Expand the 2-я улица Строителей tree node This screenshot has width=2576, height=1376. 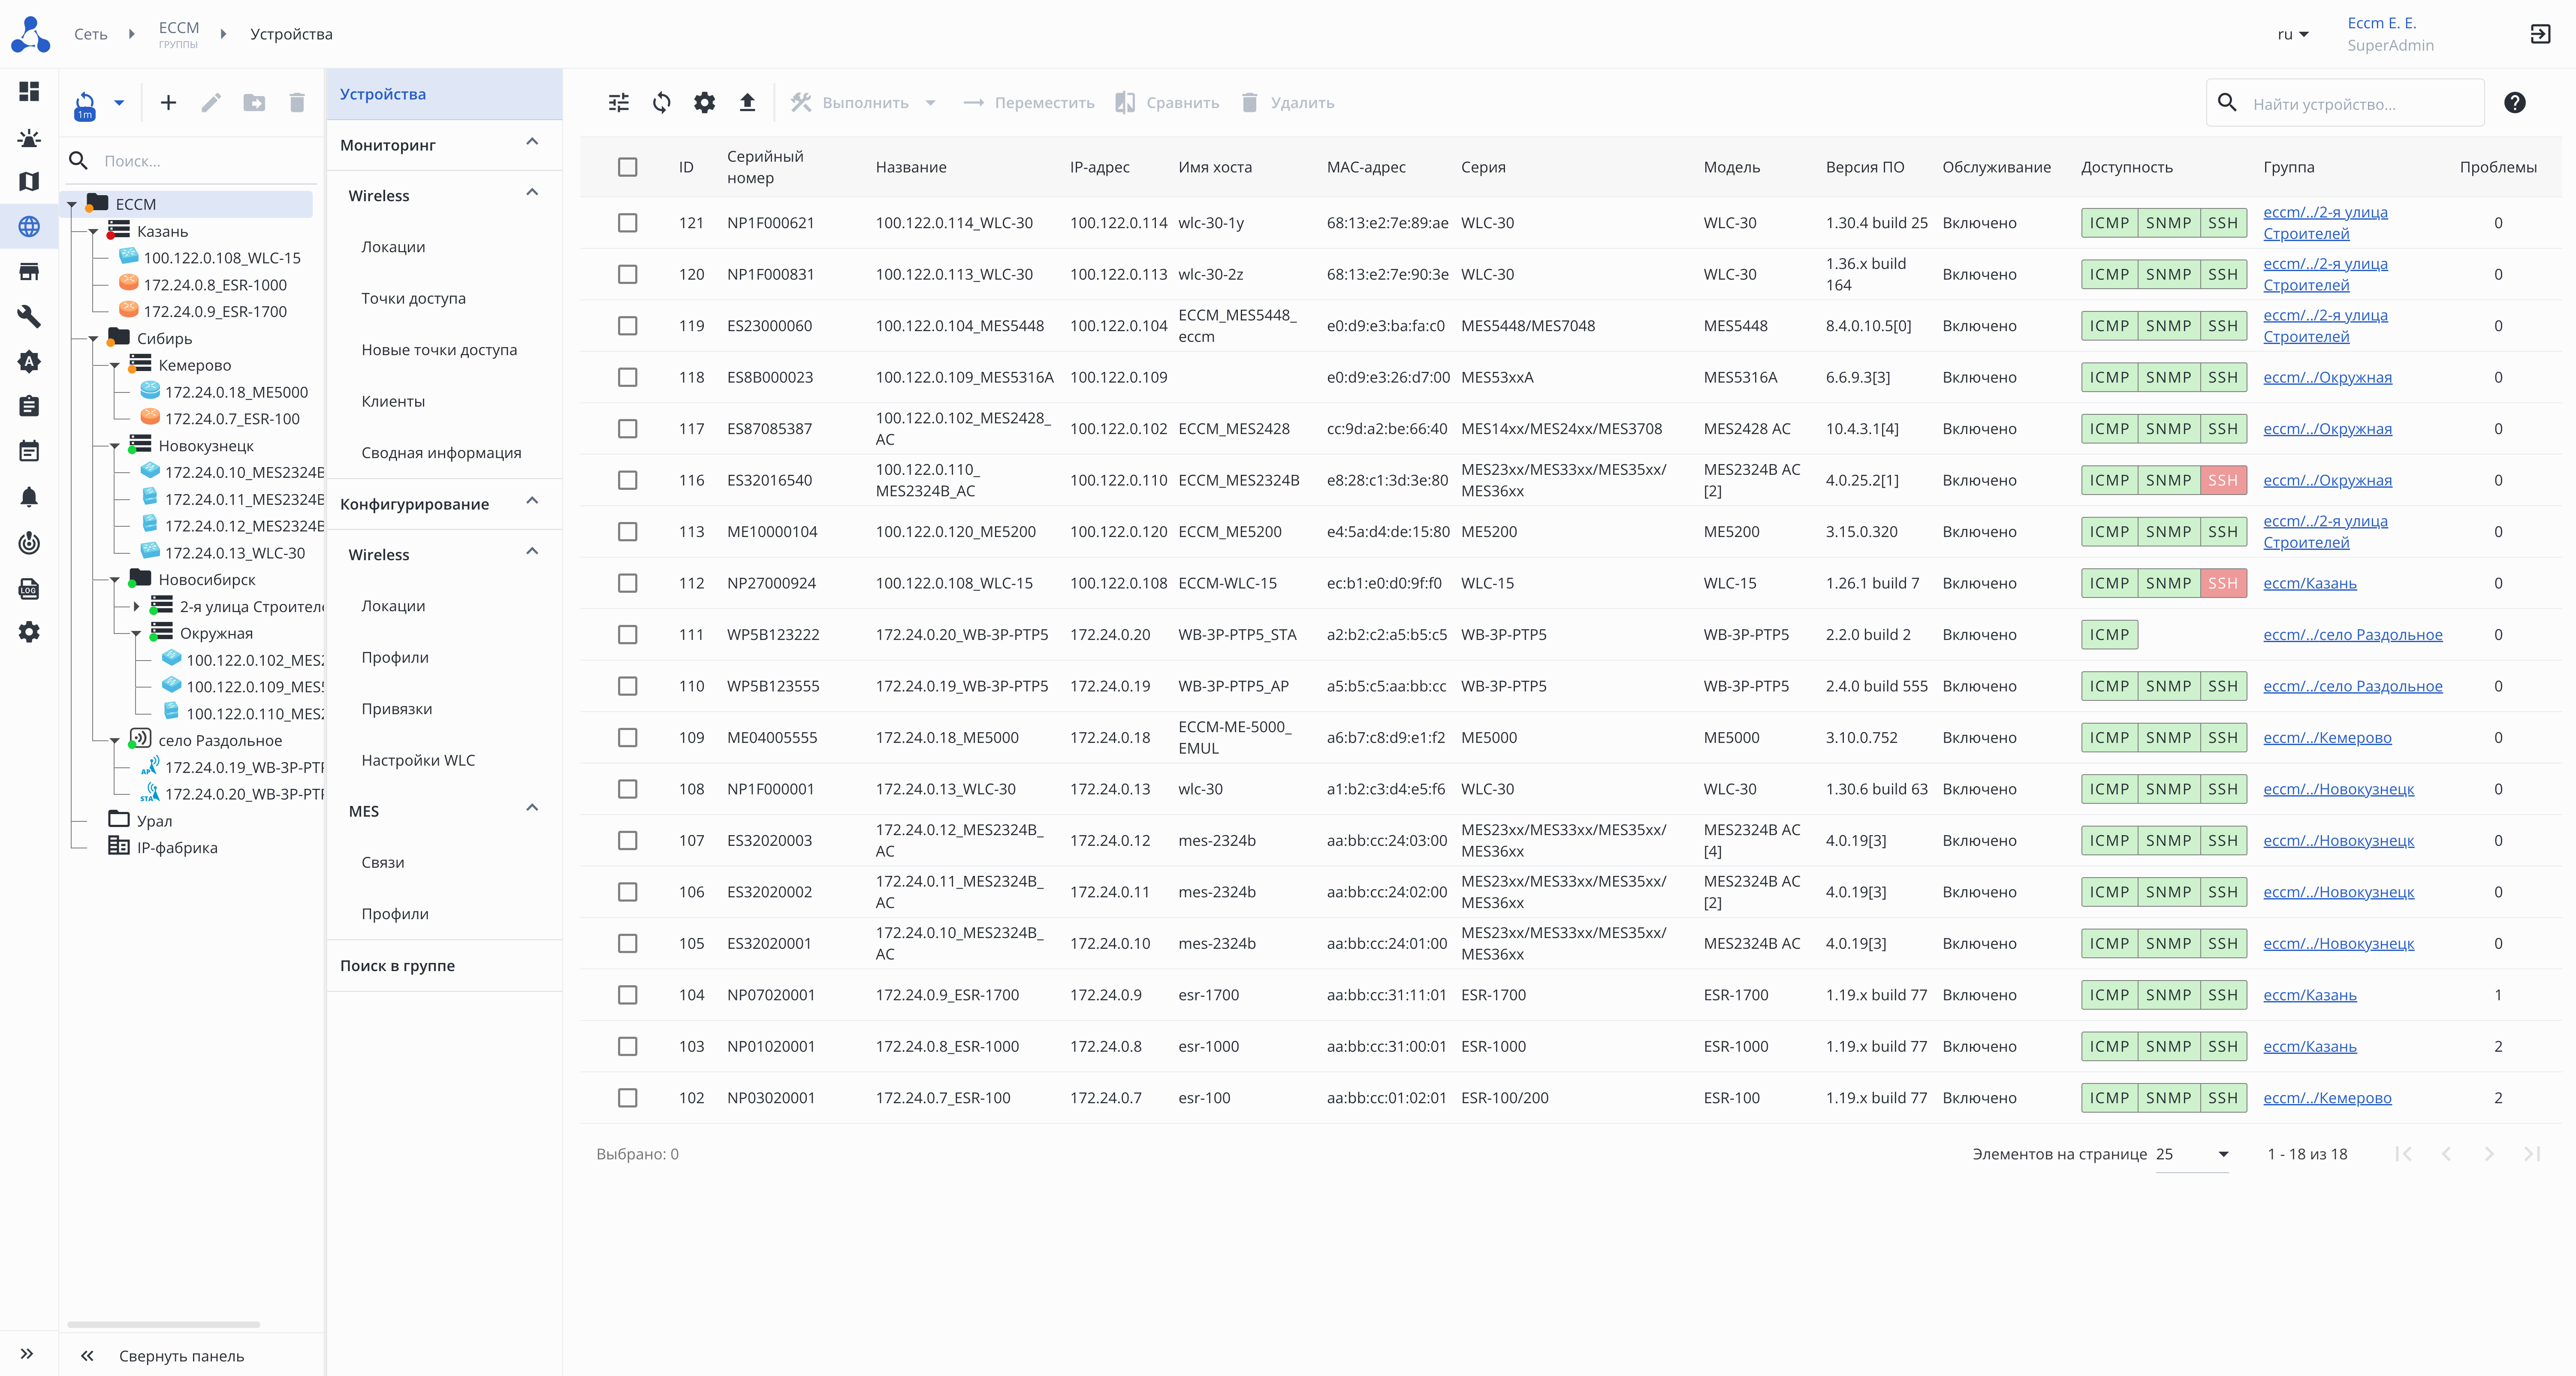point(137,607)
